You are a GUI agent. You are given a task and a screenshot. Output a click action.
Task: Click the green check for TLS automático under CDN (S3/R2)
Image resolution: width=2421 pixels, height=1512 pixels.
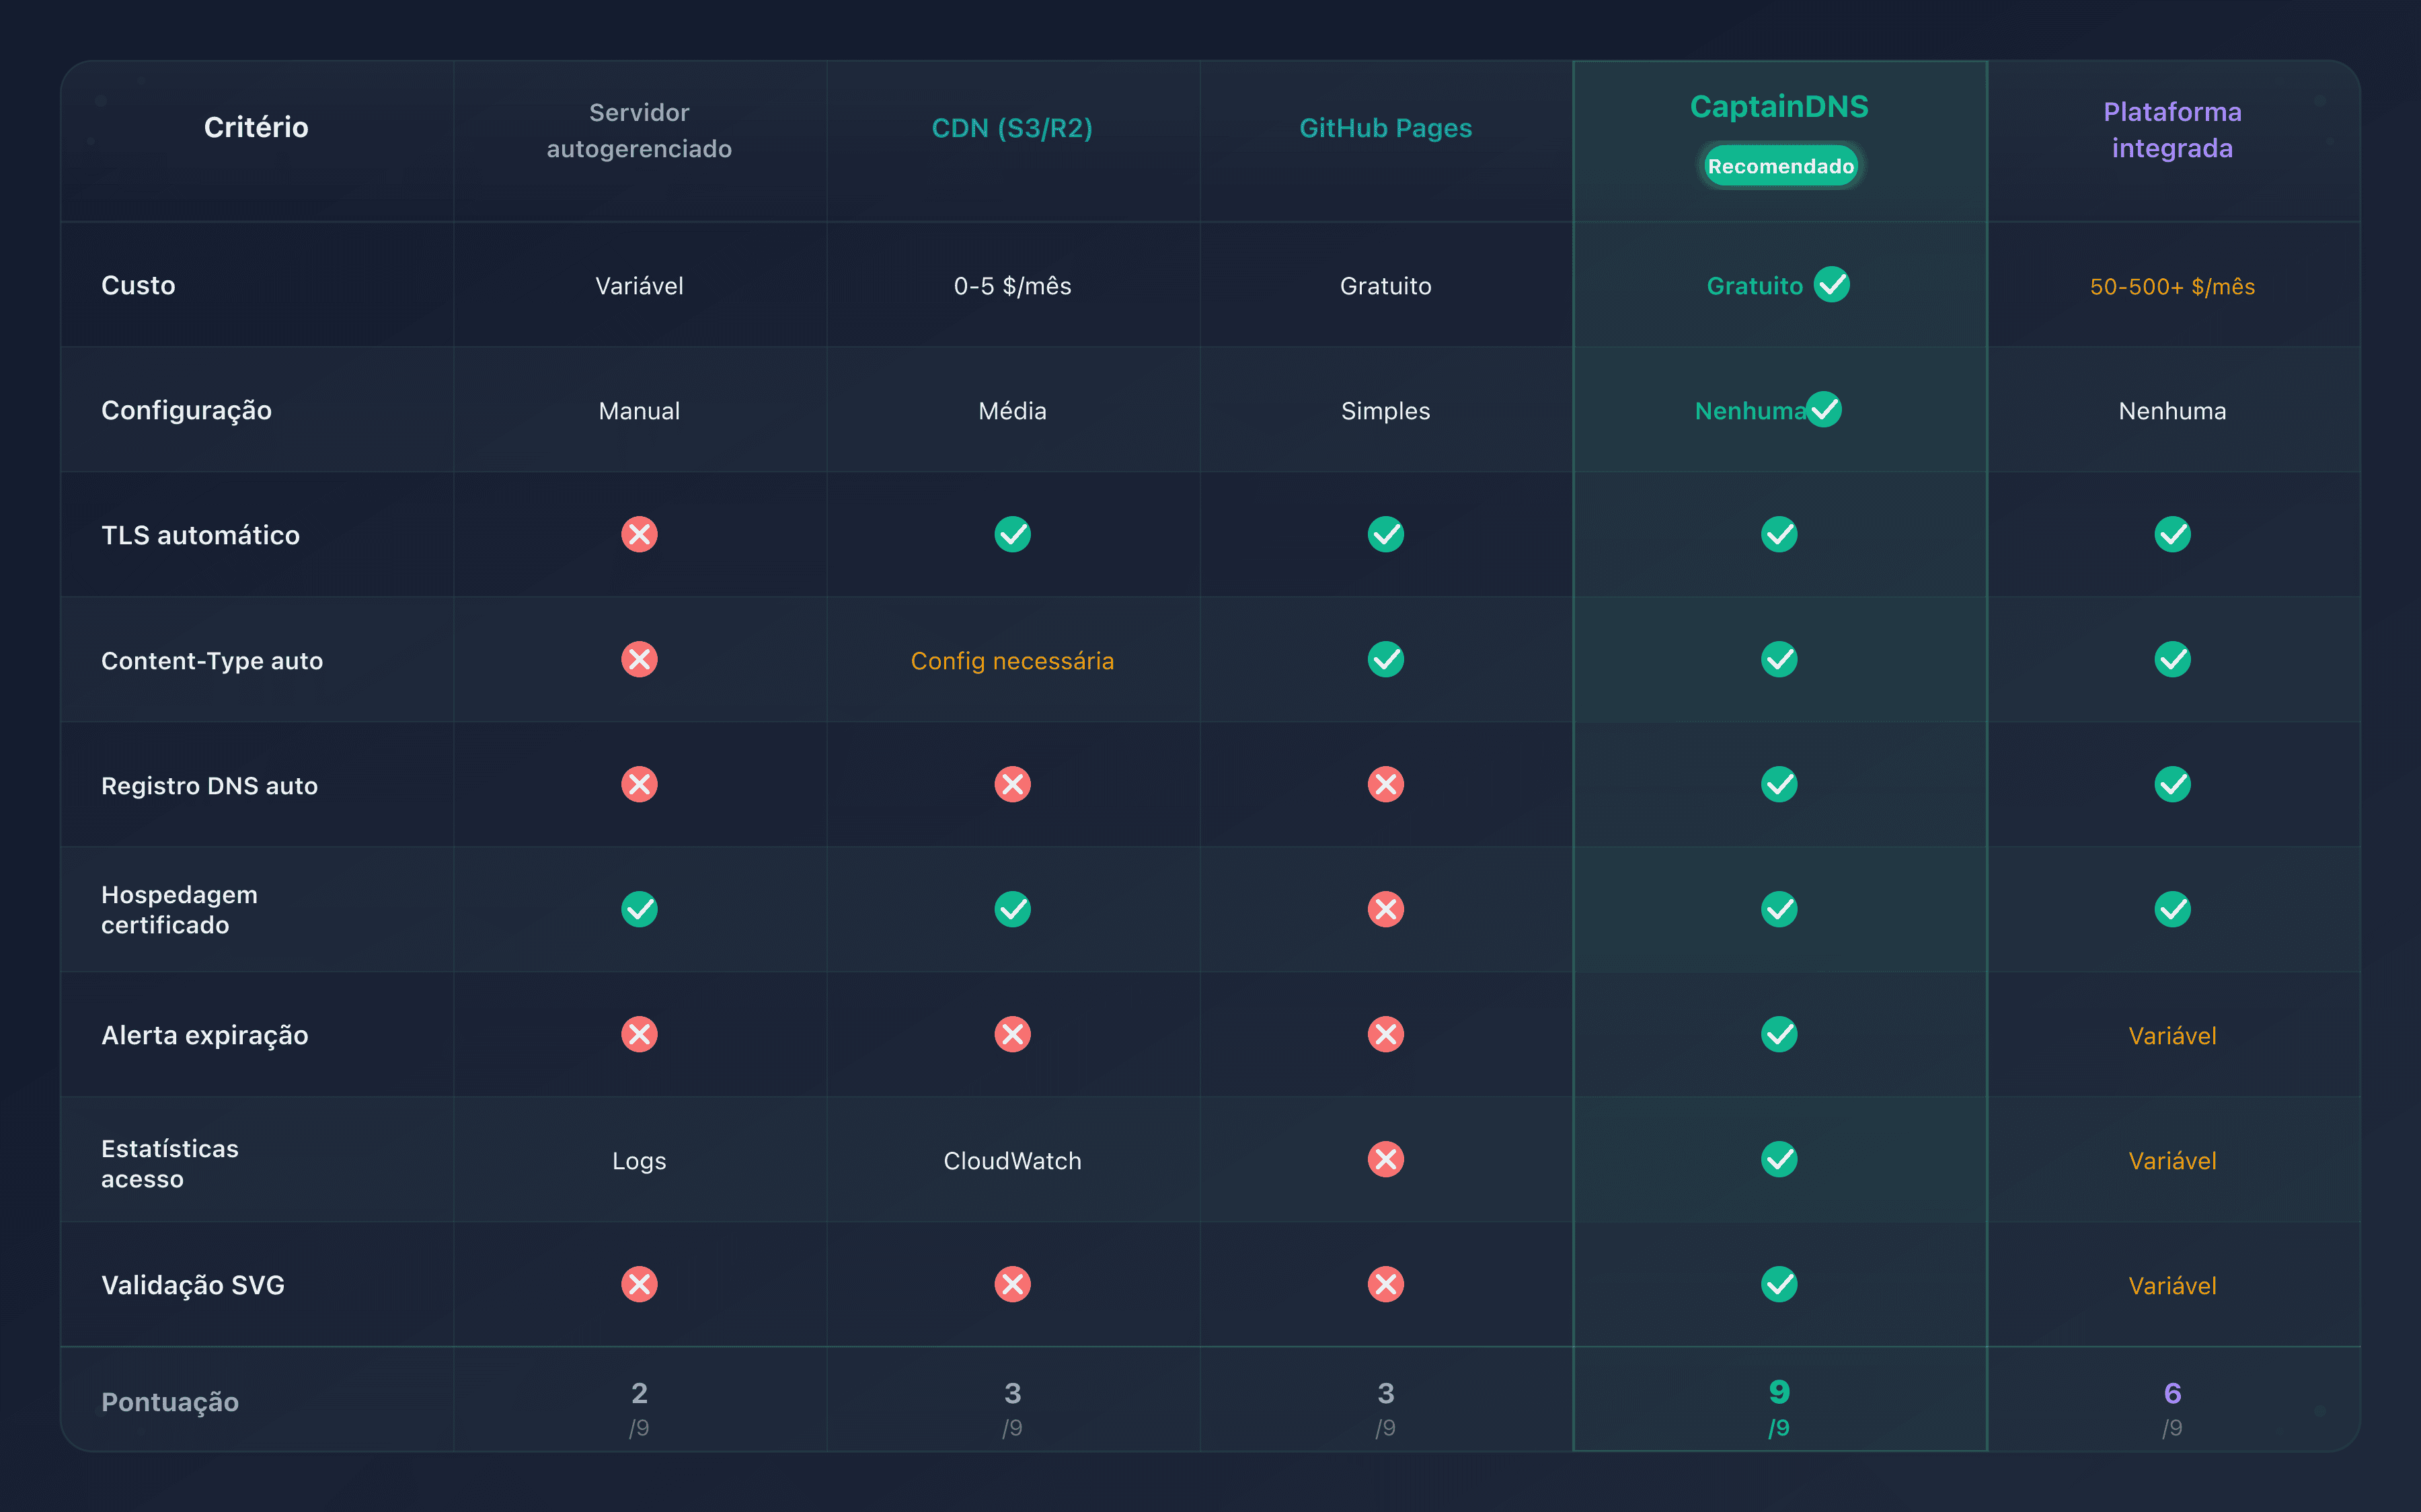click(x=1012, y=534)
